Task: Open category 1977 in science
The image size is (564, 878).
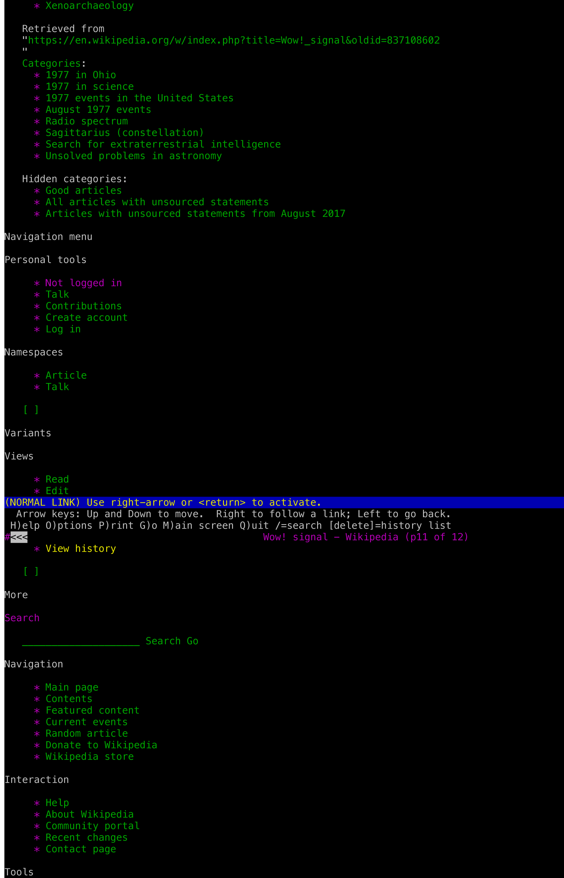Action: tap(89, 87)
